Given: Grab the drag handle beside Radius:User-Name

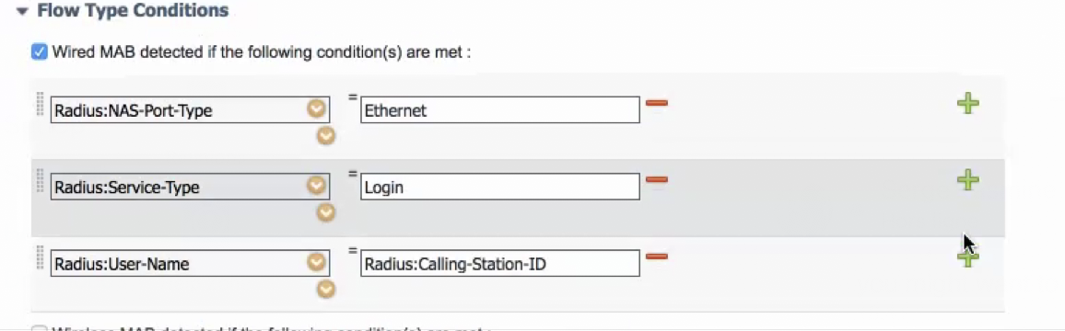Looking at the screenshot, I should [x=40, y=257].
